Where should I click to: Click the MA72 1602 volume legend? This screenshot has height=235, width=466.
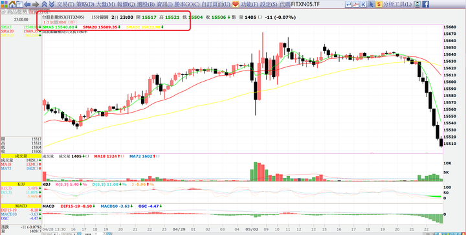click(x=145, y=156)
